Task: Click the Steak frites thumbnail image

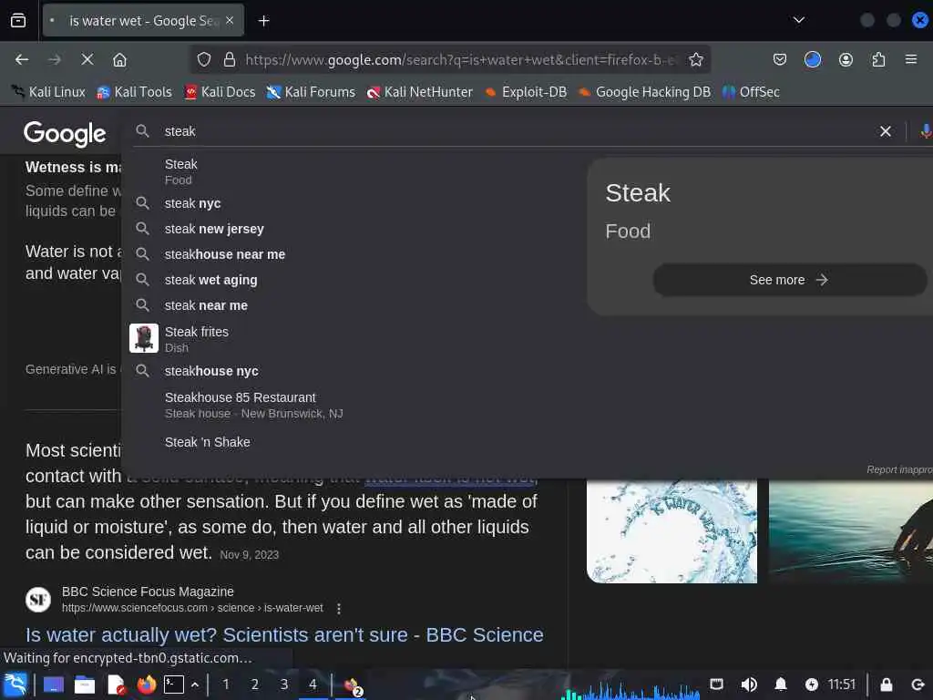Action: coord(144,338)
